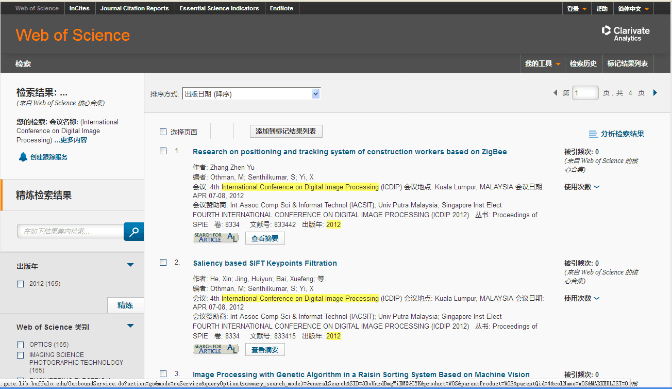Open Saliency based SIFT Keypoints Filtration link

(x=265, y=263)
